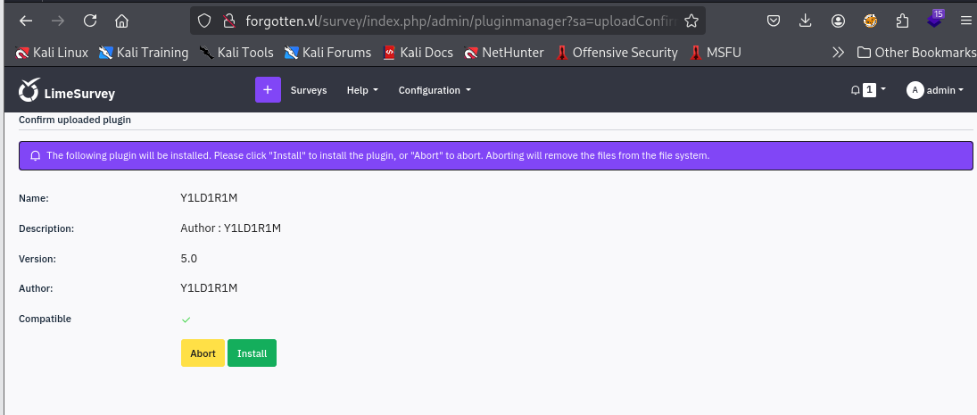Click the orange extension icon in toolbar
The width and height of the screenshot is (977, 415).
click(x=871, y=21)
